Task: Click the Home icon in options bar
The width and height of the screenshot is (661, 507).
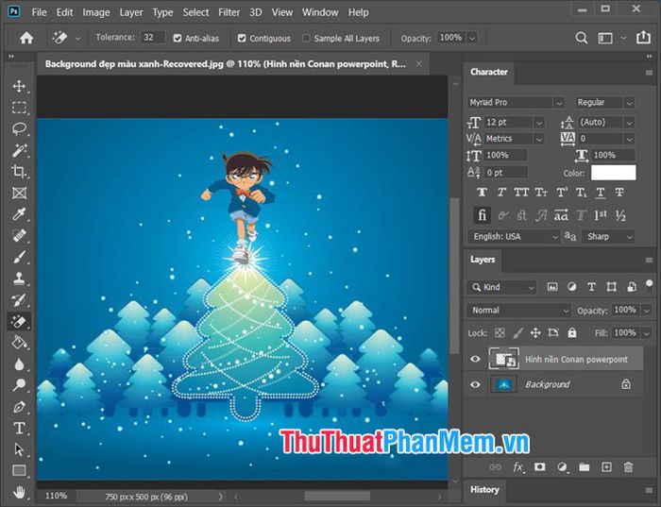Action: [26, 39]
